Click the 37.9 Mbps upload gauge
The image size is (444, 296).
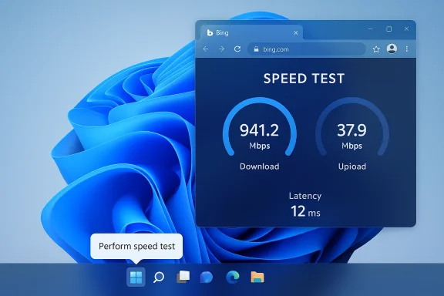pyautogui.click(x=352, y=127)
